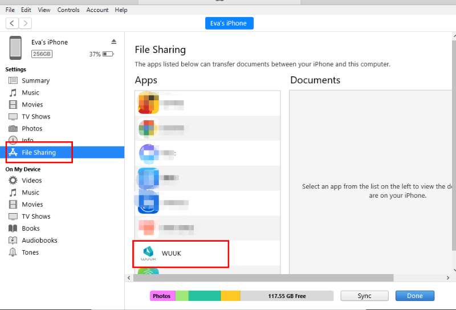Select the second blurred app with multicolor icon
The height and width of the screenshot is (310, 456).
pyautogui.click(x=207, y=128)
